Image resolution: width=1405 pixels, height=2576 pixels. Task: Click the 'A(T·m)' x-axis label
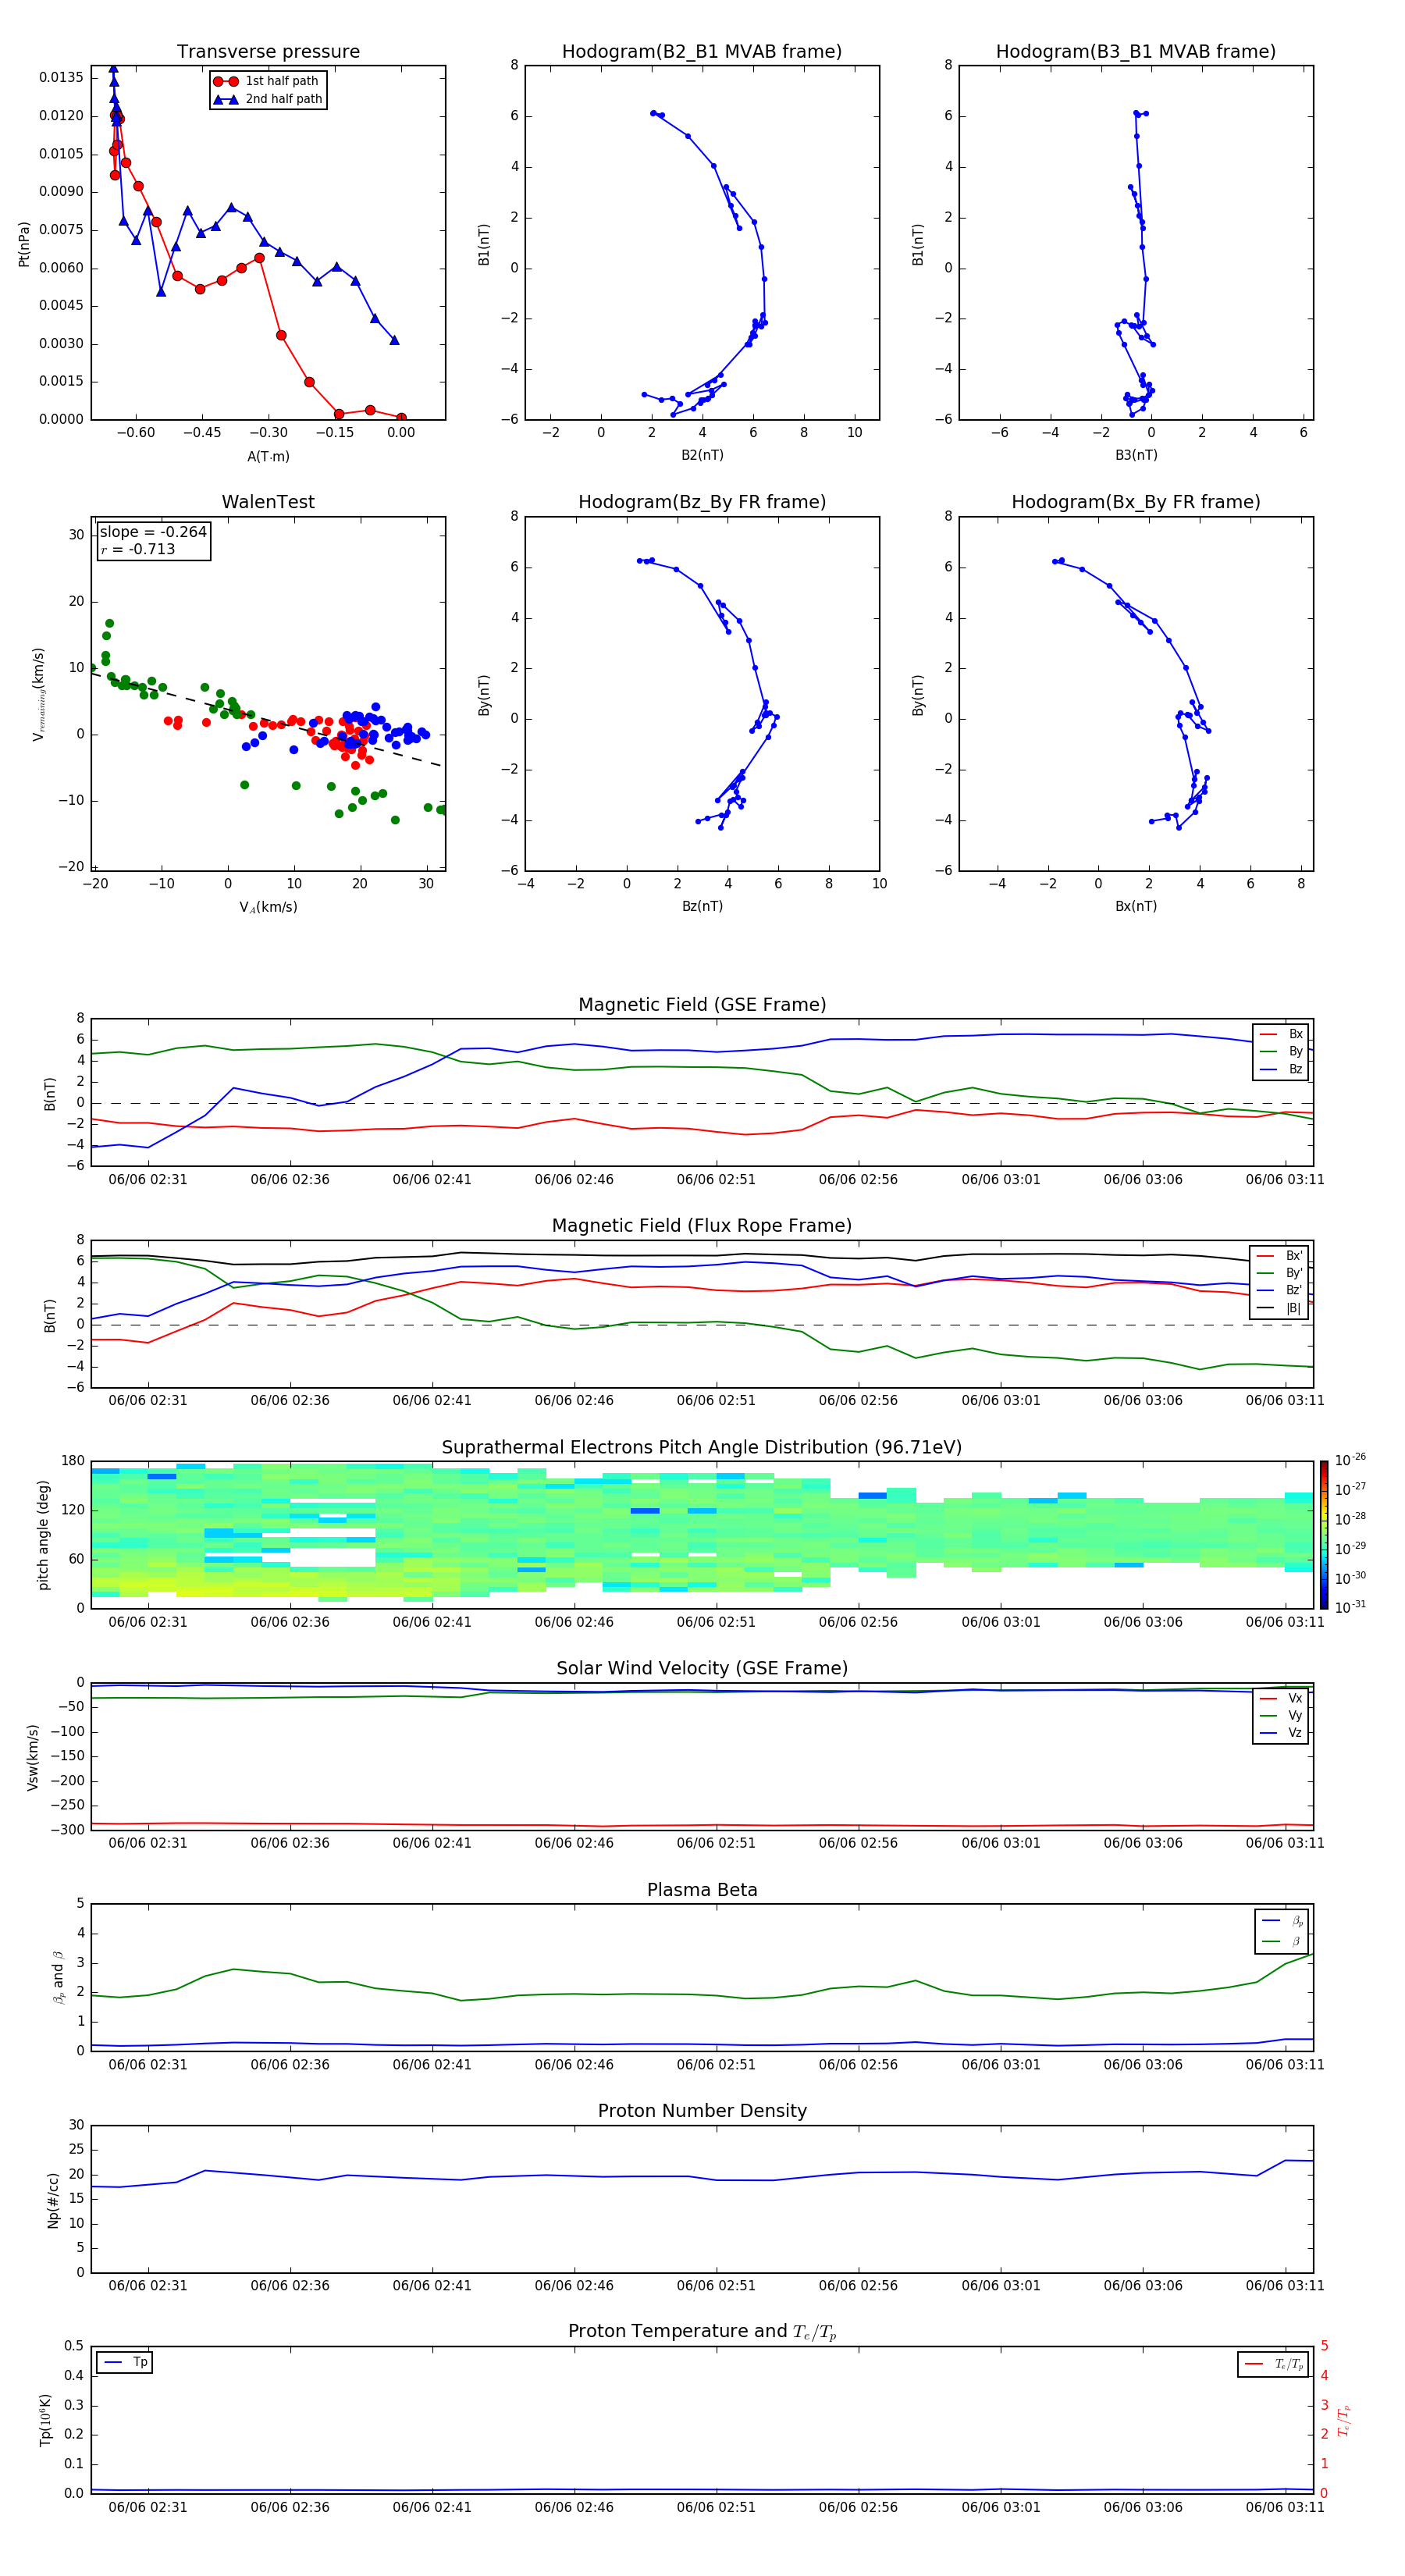point(268,456)
